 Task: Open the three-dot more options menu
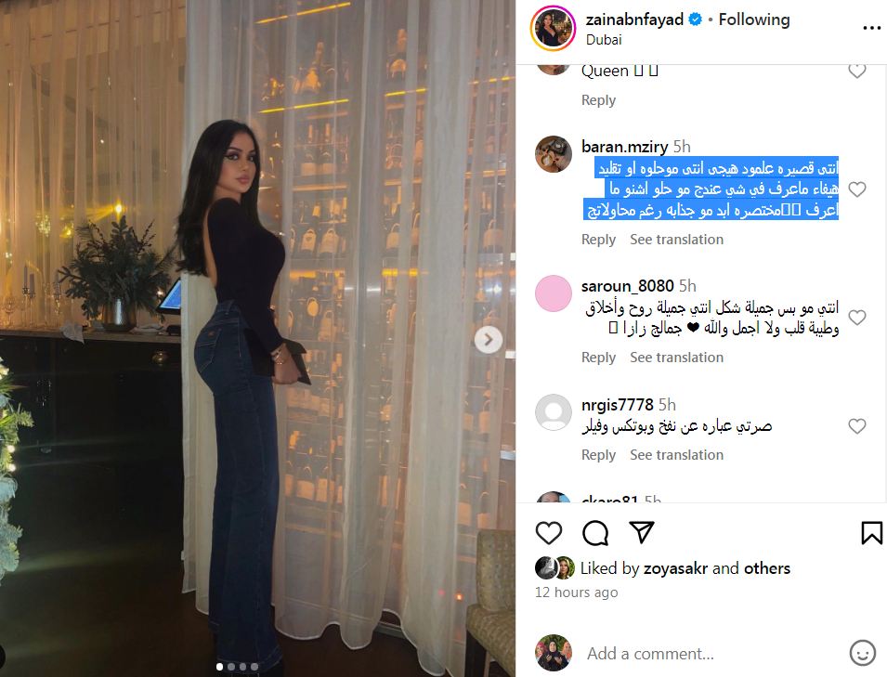coord(871,28)
